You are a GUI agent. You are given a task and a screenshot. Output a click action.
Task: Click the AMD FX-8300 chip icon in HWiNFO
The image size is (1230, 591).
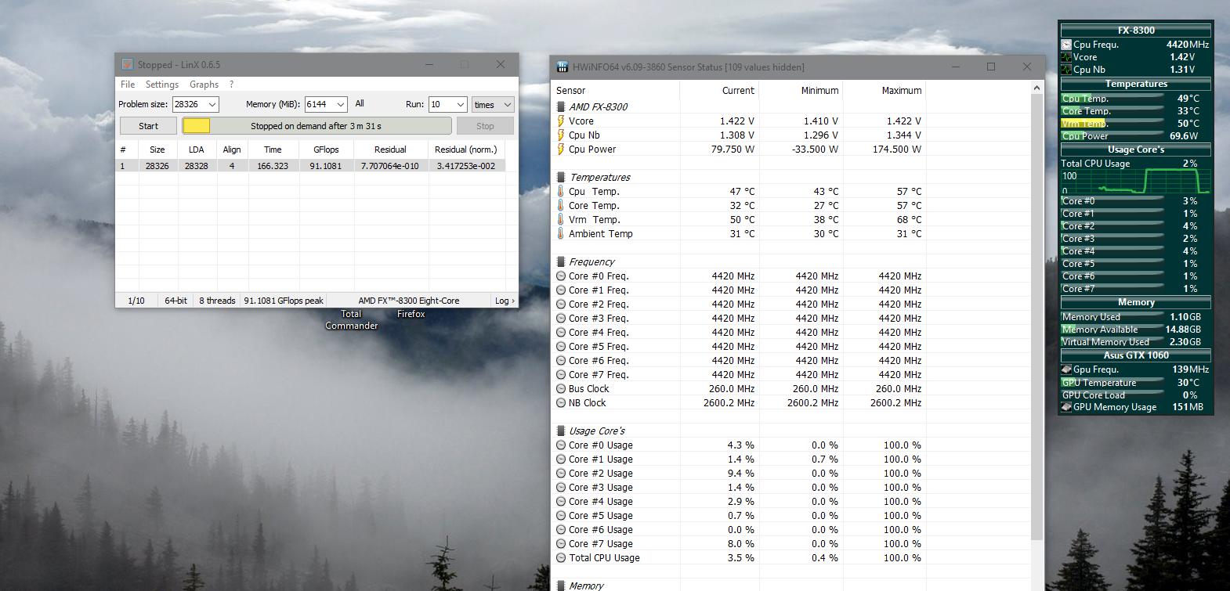(x=561, y=107)
